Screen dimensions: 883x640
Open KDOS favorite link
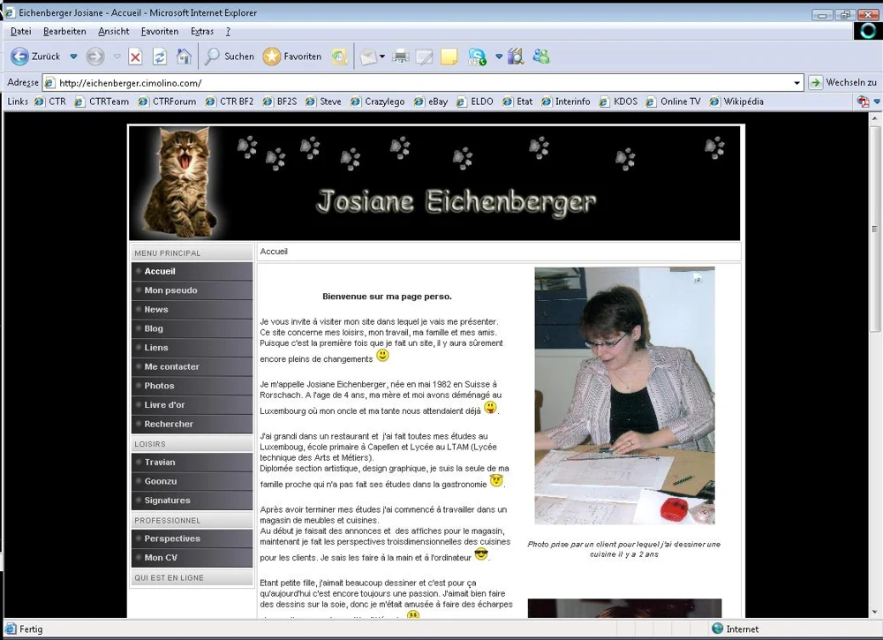(618, 102)
